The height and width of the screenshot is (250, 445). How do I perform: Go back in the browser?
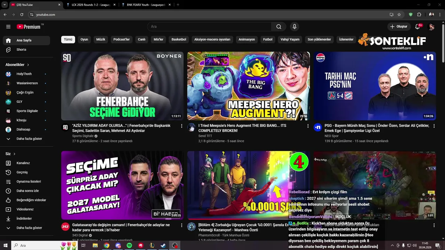(5, 15)
